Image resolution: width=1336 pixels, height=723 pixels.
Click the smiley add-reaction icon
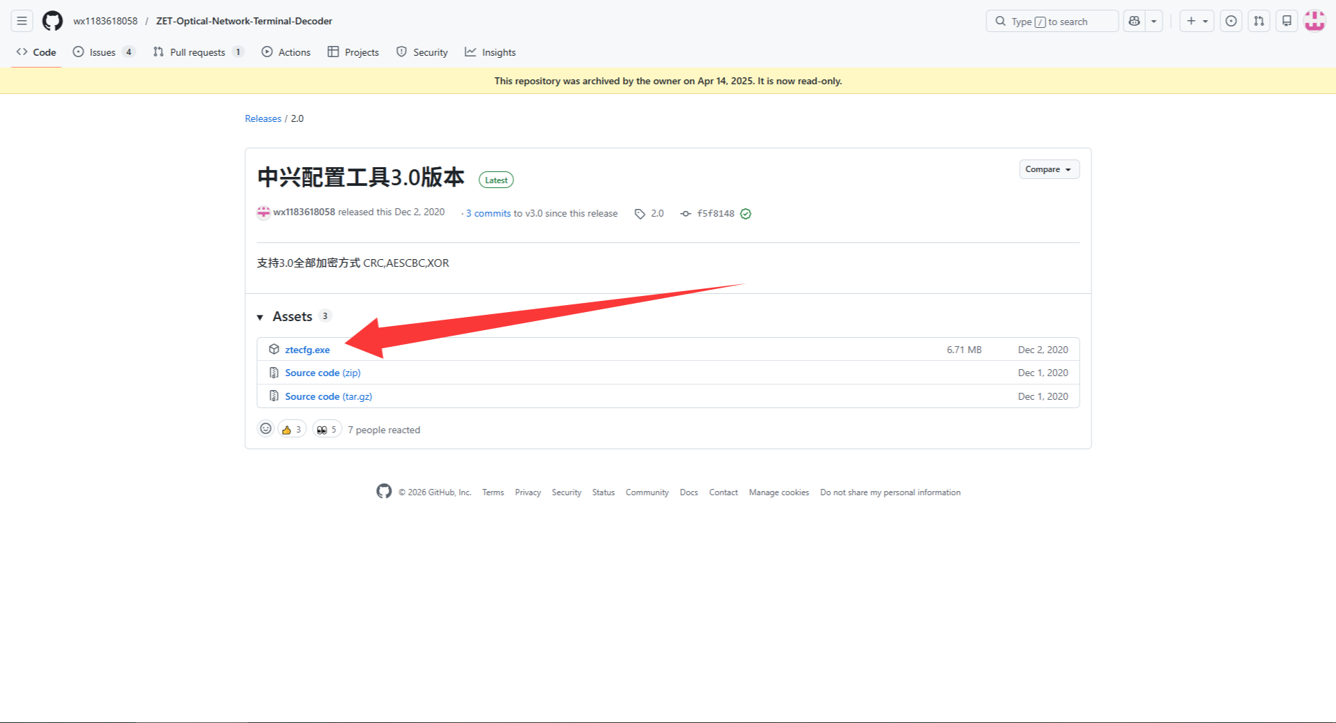click(265, 429)
